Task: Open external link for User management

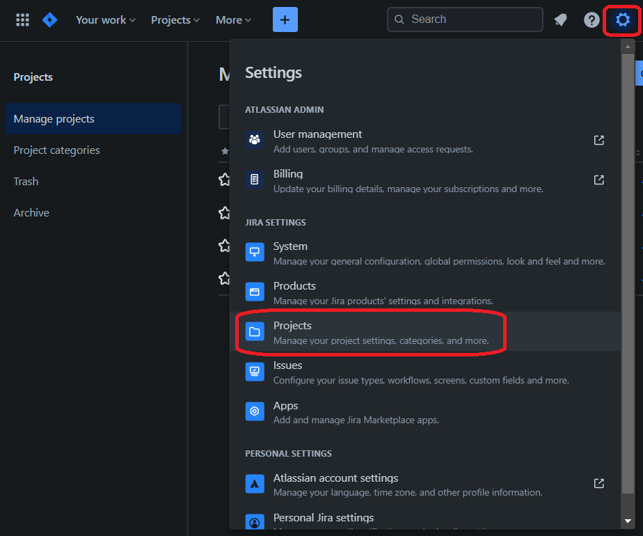Action: (x=598, y=140)
